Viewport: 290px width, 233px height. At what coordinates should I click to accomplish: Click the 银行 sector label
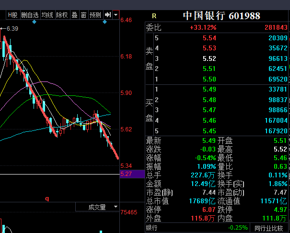click(151, 228)
